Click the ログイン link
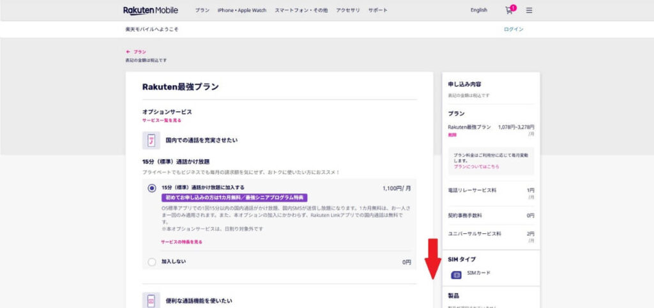Screen dimensions: 654x308 tap(513, 29)
